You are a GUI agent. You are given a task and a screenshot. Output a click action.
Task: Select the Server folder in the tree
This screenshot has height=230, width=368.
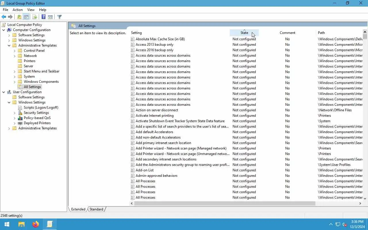point(28,66)
